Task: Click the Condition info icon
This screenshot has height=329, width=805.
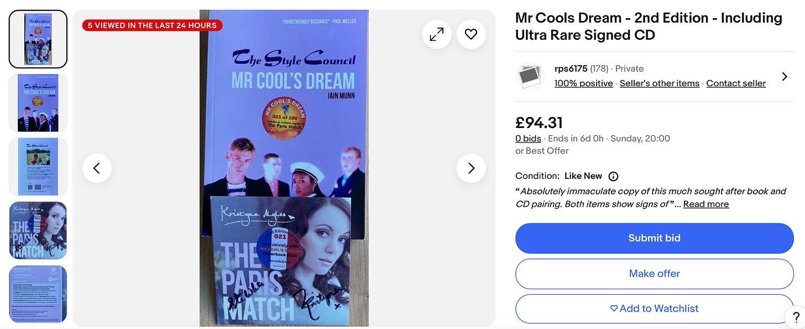Action: [613, 176]
